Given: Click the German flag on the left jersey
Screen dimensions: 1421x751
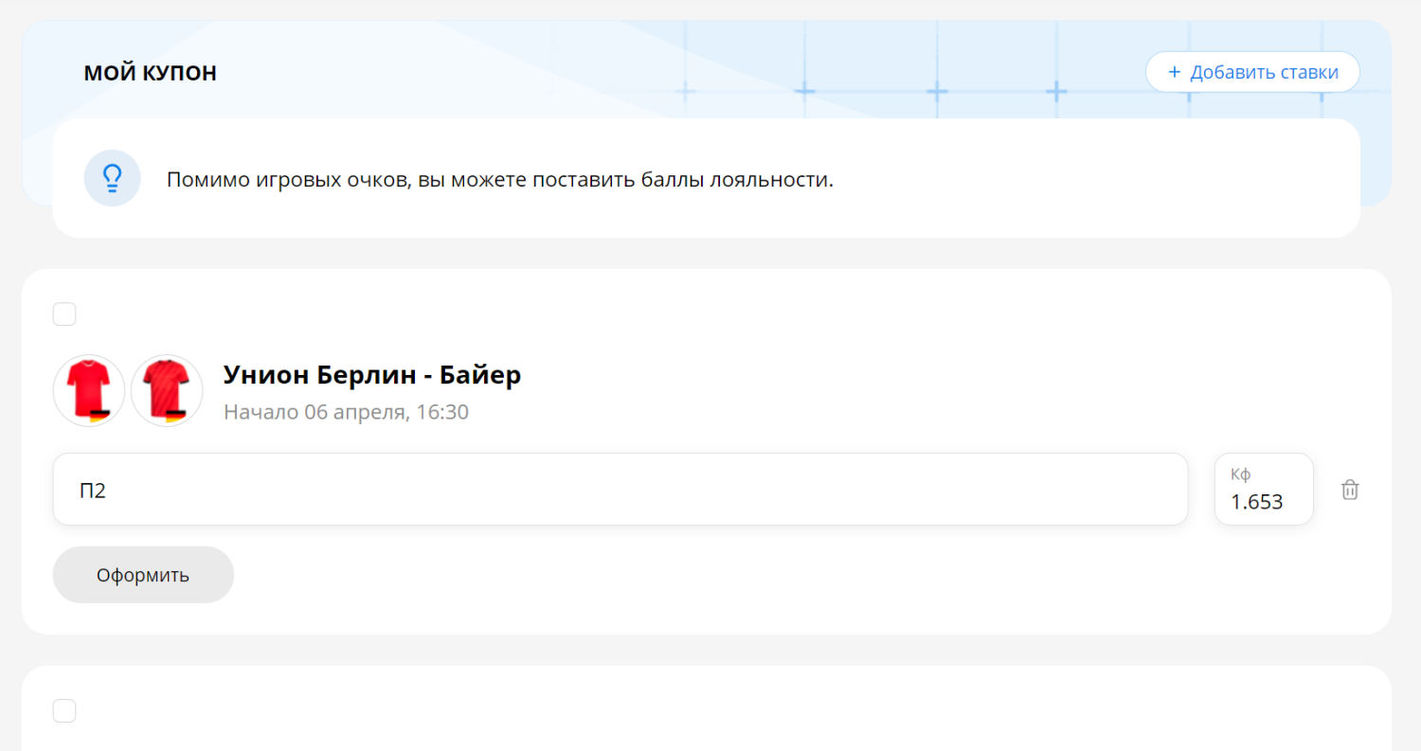Looking at the screenshot, I should 100,415.
